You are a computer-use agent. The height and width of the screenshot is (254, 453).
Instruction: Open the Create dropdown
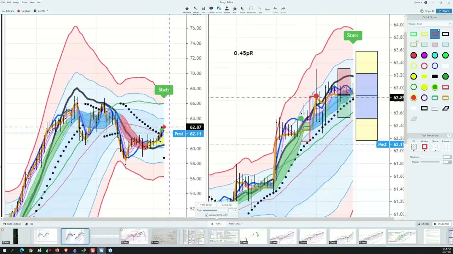(x=41, y=11)
